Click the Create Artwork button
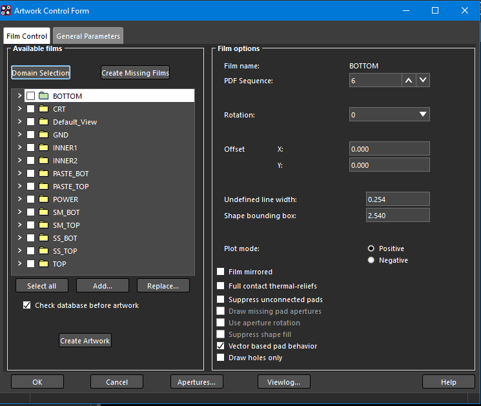 (85, 341)
